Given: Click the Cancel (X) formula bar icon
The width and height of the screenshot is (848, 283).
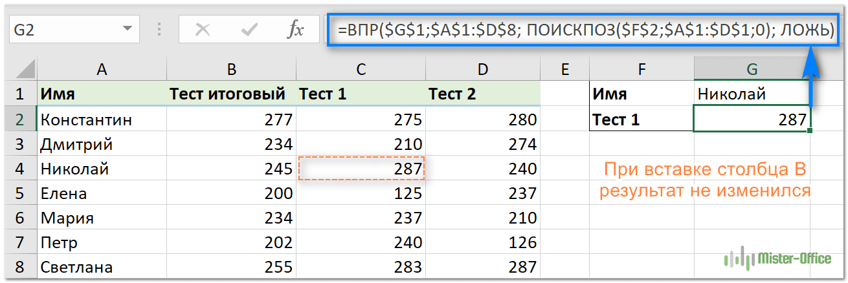Looking at the screenshot, I should click(x=203, y=30).
